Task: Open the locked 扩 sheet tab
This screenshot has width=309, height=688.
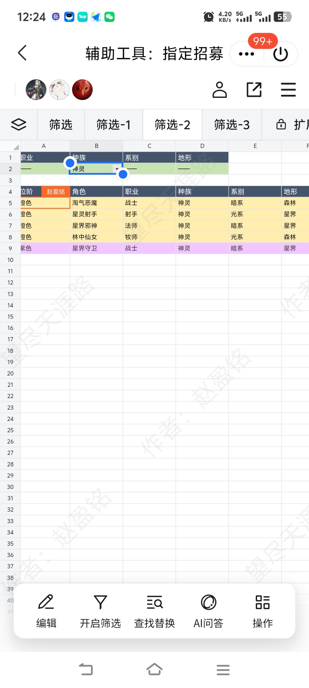Action: click(x=286, y=125)
